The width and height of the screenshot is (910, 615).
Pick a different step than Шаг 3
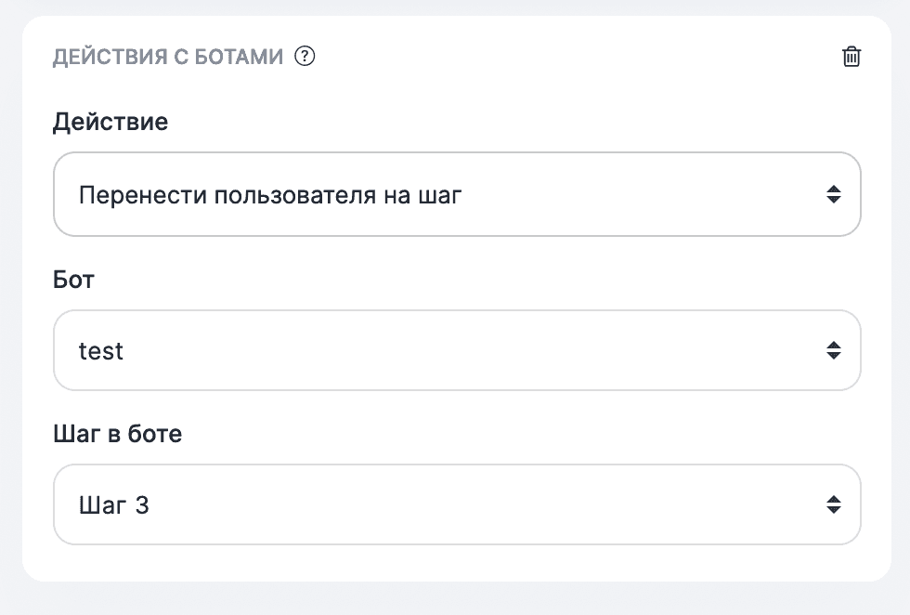pyautogui.click(x=457, y=504)
